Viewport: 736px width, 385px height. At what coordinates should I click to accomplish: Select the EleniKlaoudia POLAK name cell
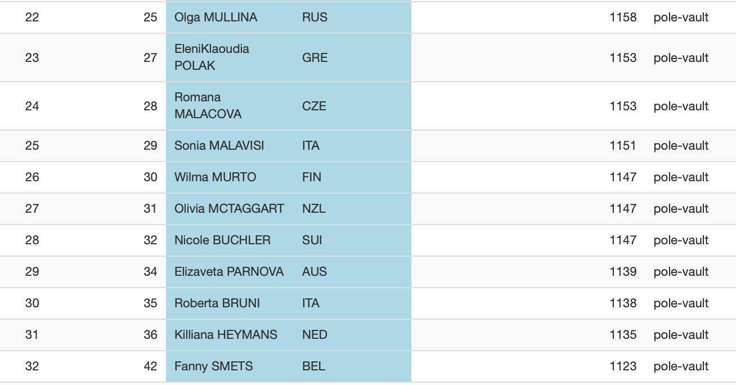[212, 57]
